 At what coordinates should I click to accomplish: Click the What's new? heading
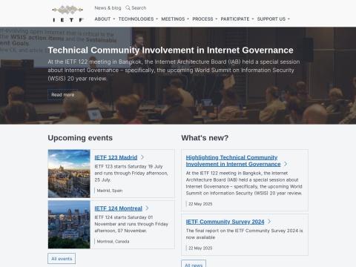[205, 138]
